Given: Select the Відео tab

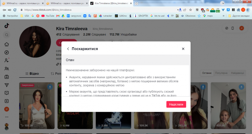Looking at the screenshot, I should [32, 74].
